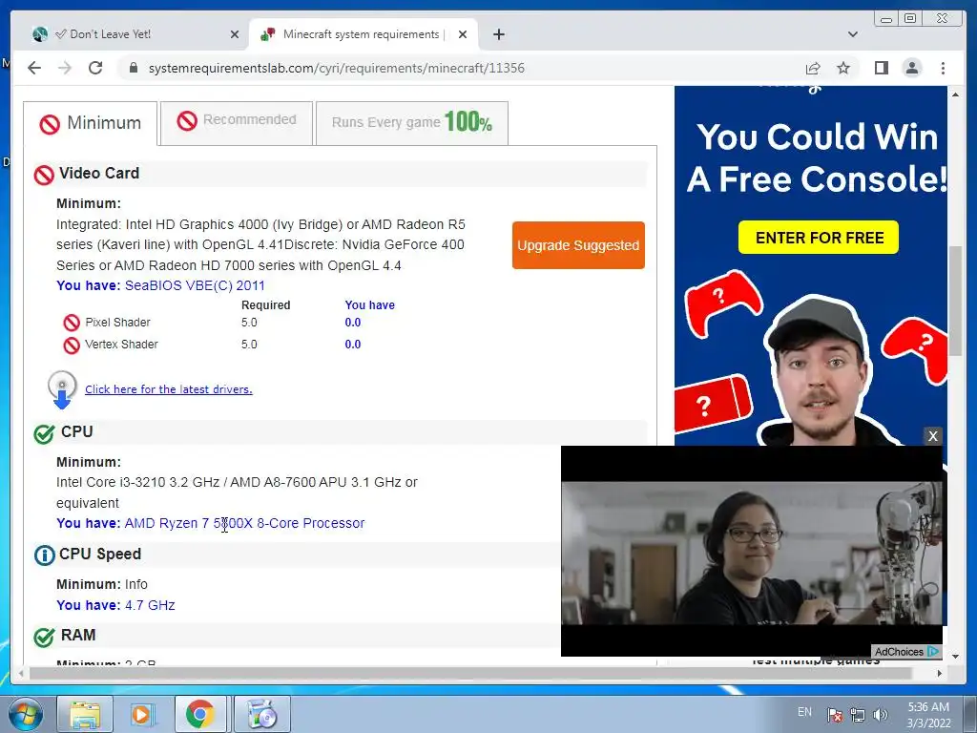Click the network tray icon

tap(858, 714)
